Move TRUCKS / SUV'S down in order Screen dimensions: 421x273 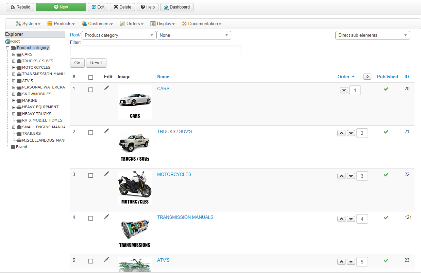tap(351, 133)
